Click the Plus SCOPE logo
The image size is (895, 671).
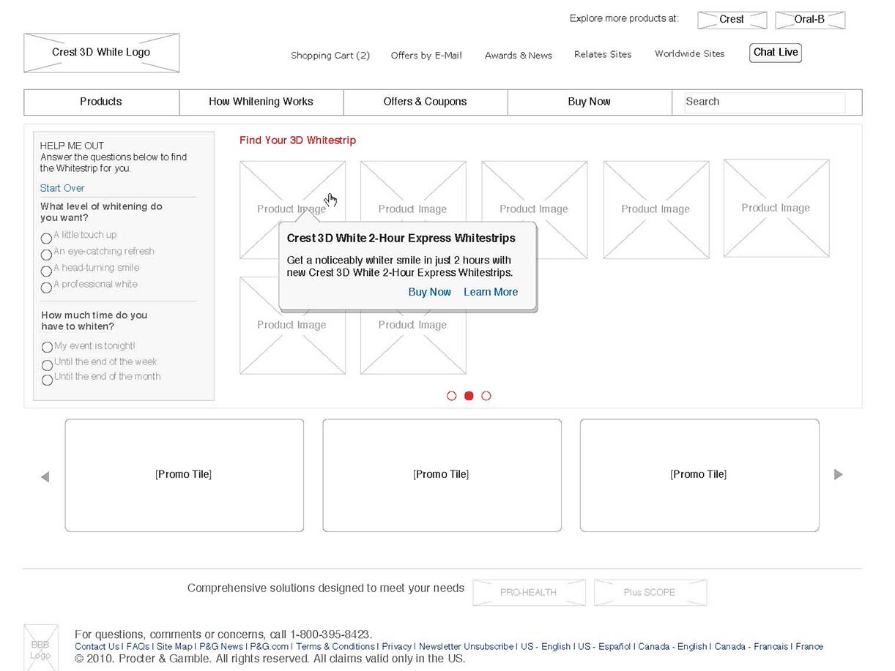[650, 593]
